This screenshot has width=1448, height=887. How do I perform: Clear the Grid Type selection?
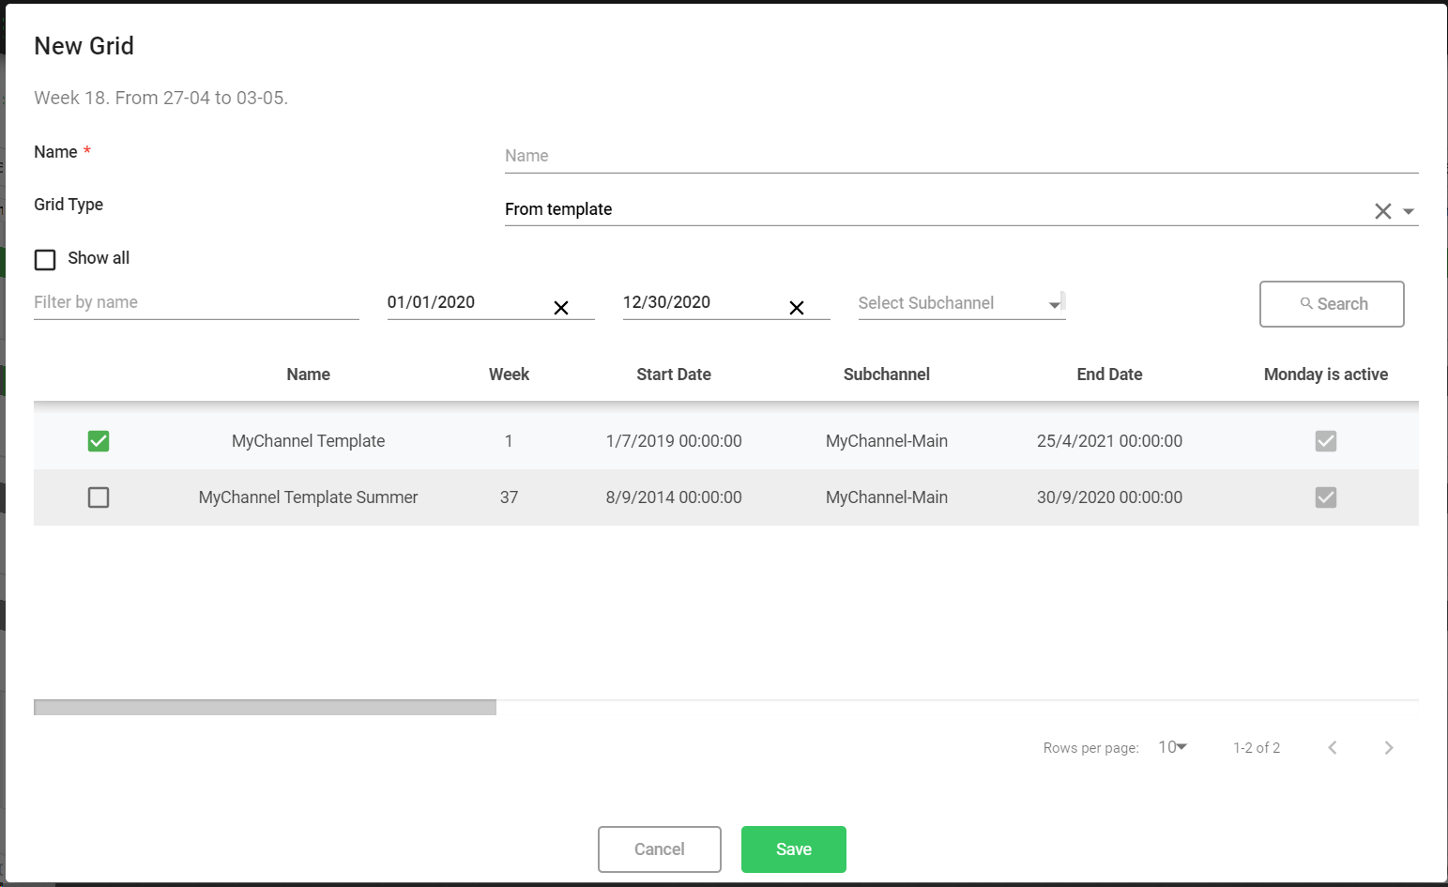[1382, 211]
